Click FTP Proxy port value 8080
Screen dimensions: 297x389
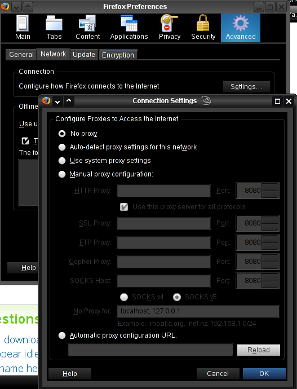coord(252,242)
